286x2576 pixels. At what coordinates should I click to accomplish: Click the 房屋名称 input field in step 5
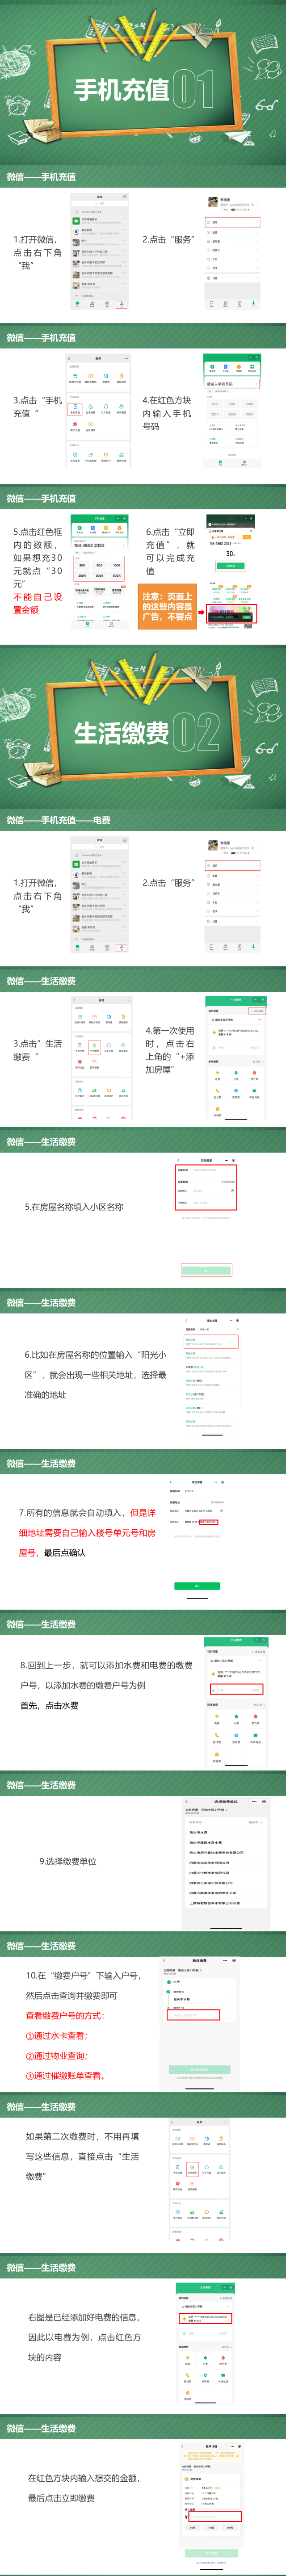click(x=206, y=1170)
